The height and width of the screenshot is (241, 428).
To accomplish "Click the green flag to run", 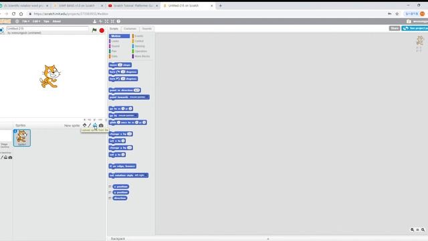I will tap(94, 30).
